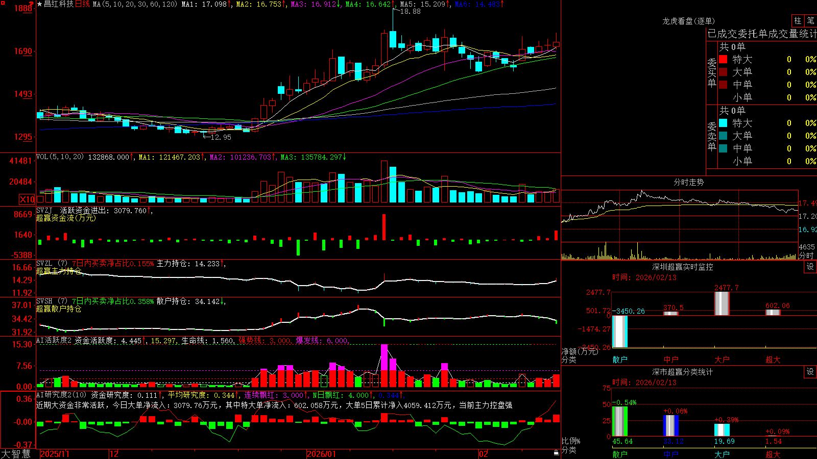Click the tallest red capital-flow bar in SVZJ
Image resolution: width=817 pixels, height=459 pixels.
coord(384,227)
